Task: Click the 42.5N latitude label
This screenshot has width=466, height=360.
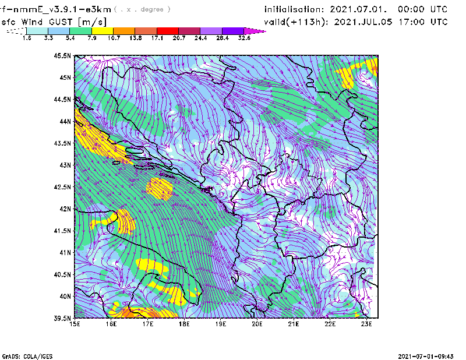Action: [62, 187]
